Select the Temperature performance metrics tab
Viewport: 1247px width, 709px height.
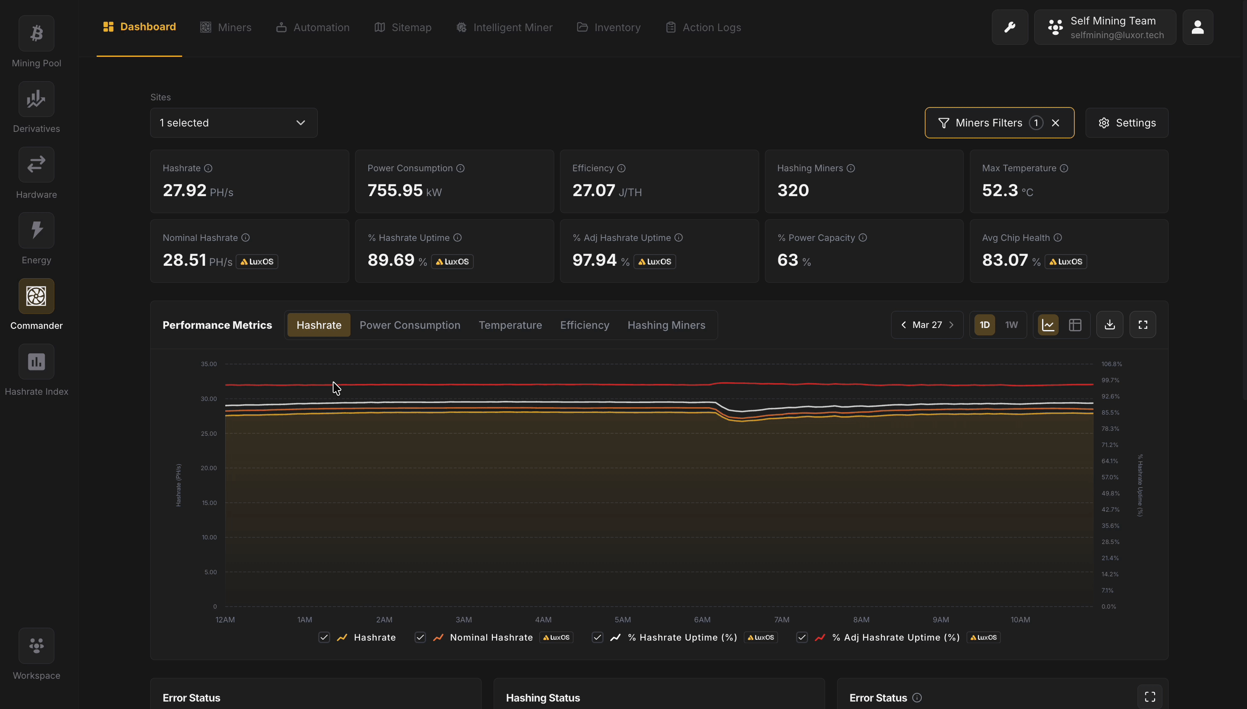click(510, 325)
